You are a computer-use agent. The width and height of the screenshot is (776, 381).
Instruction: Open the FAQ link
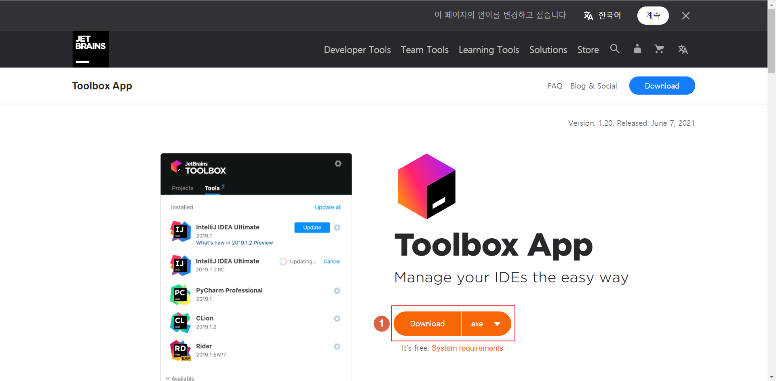click(555, 86)
